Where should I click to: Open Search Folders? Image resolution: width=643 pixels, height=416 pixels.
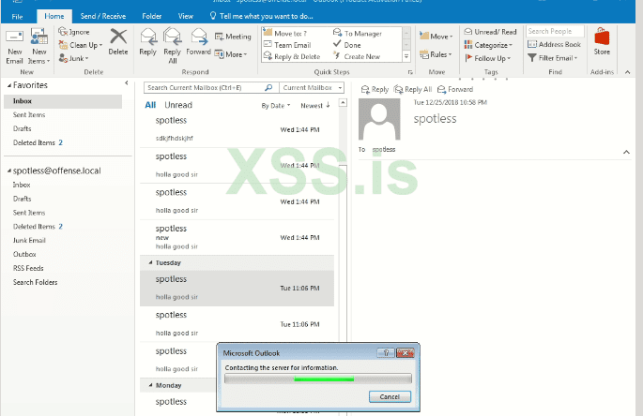(x=36, y=282)
